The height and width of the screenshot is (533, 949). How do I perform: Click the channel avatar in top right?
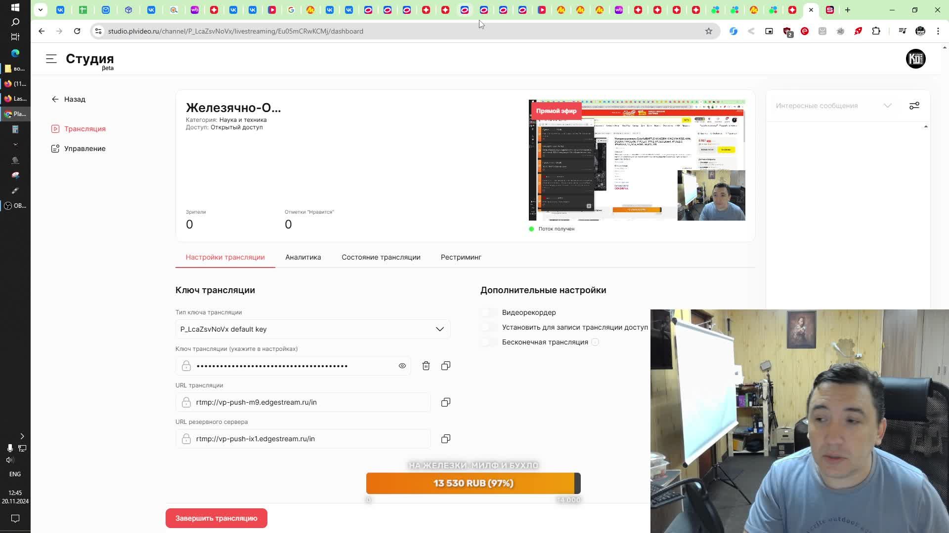915,59
